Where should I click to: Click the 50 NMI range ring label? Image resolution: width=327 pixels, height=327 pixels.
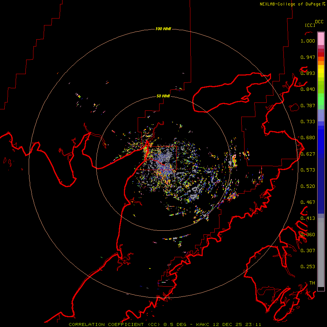[163, 96]
